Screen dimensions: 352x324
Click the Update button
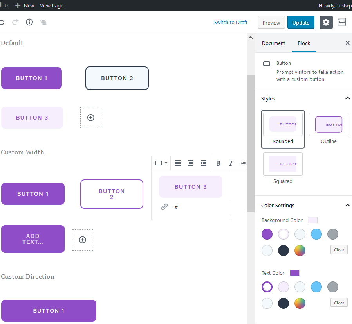tap(301, 23)
